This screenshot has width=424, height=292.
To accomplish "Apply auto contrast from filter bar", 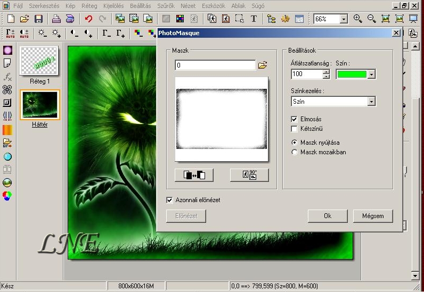I will tap(24, 34).
